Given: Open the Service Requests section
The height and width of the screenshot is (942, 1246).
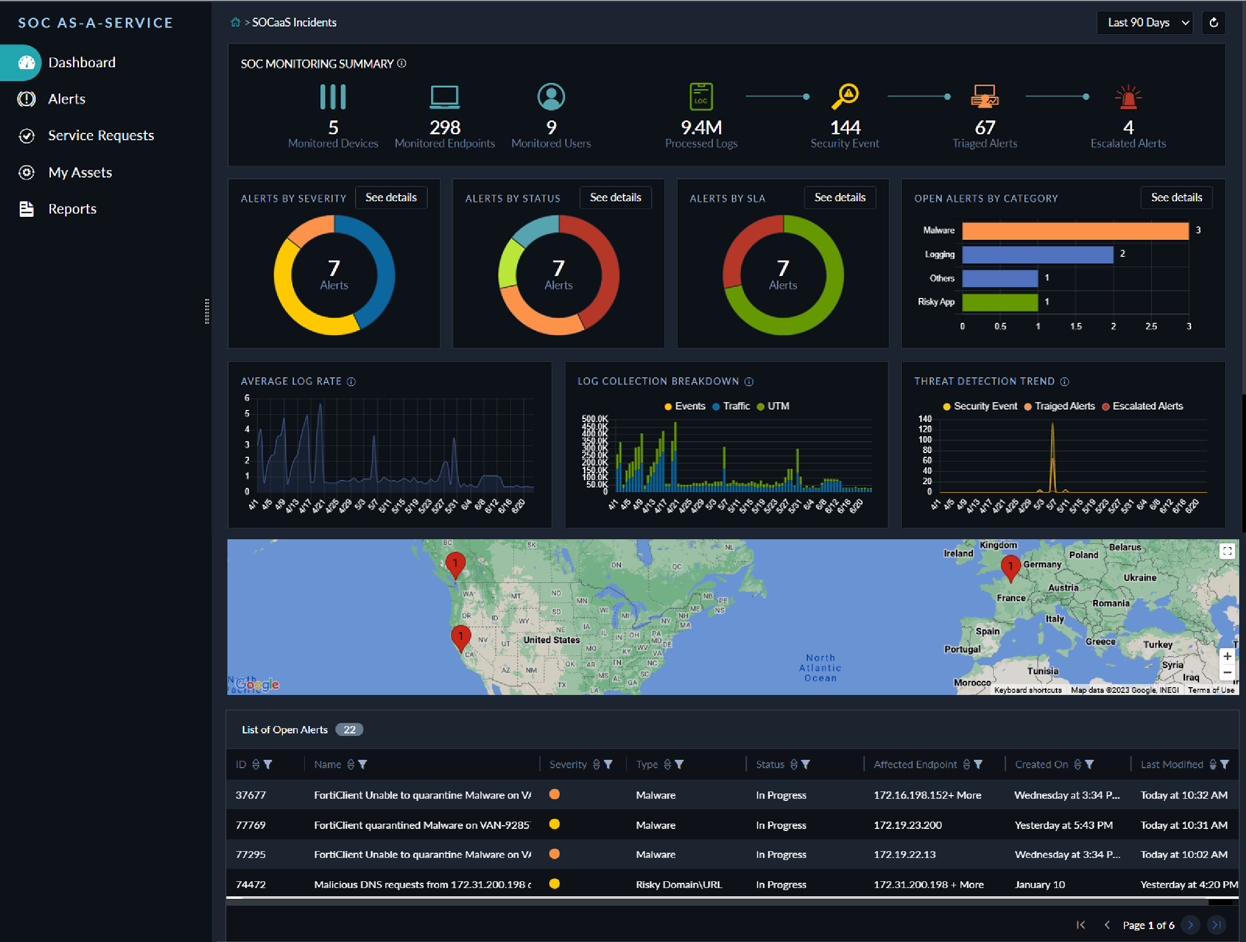Looking at the screenshot, I should pyautogui.click(x=100, y=135).
